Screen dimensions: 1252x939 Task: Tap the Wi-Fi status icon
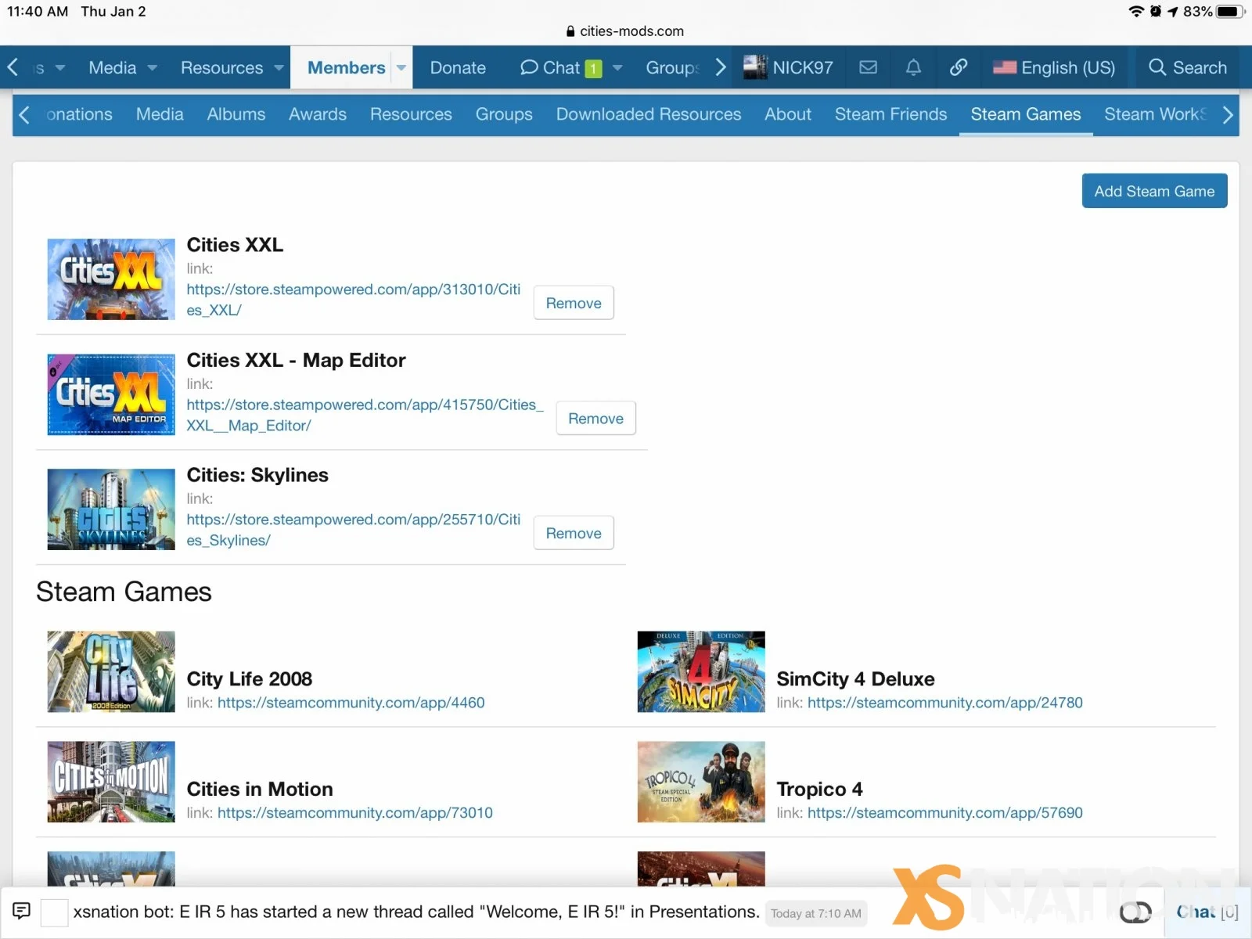tap(1136, 11)
